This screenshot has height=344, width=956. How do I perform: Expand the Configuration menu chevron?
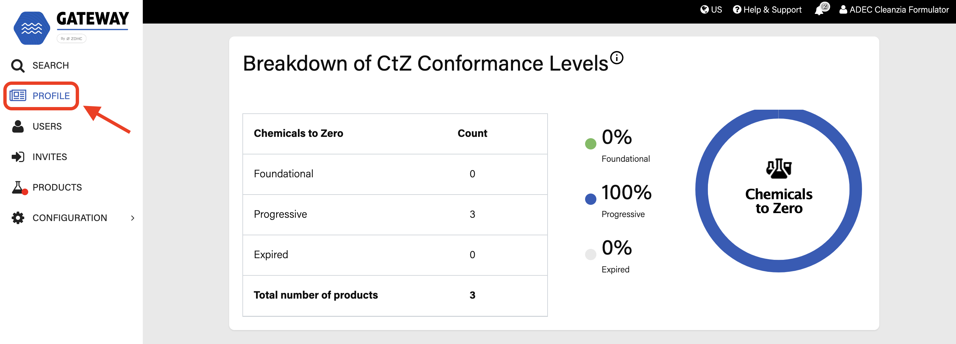click(x=132, y=218)
